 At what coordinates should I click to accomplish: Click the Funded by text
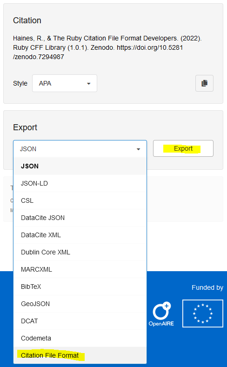(x=207, y=287)
